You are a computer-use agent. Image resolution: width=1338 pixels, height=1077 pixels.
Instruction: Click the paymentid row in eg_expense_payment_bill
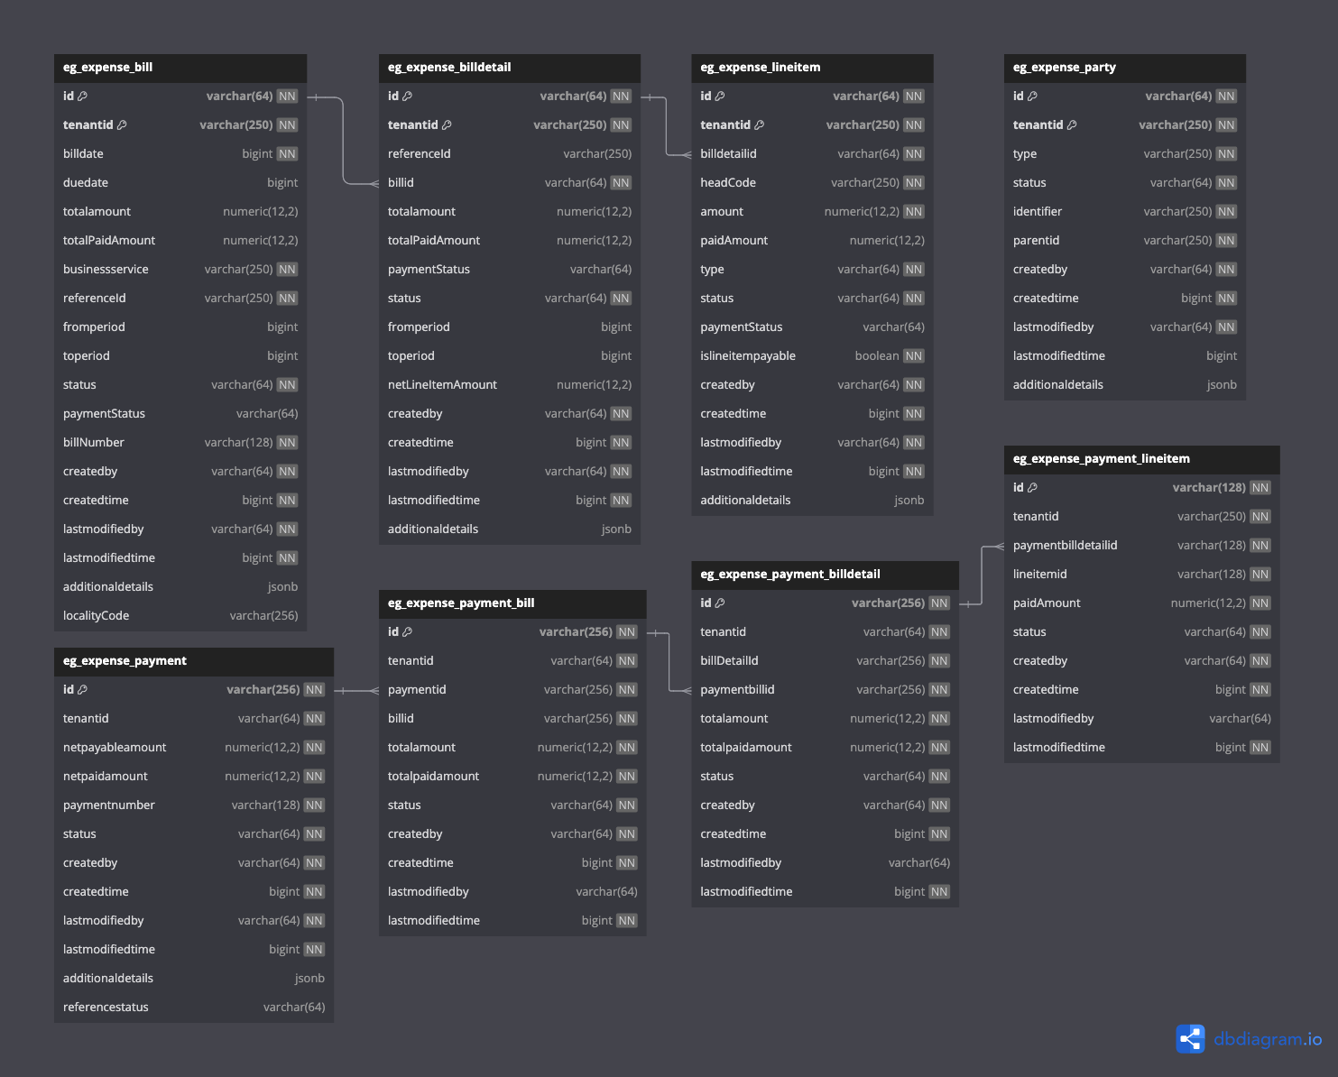pyautogui.click(x=512, y=689)
